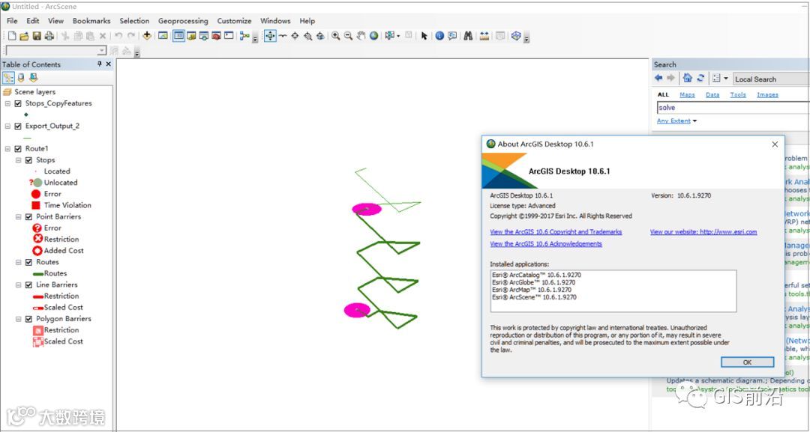The width and height of the screenshot is (810, 432).
Task: Toggle visibility of Route1 layer
Action: tap(18, 148)
